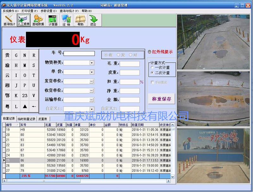Screen dimensions: 253x192
Task: Click the 贵 province key
Action: [7, 55]
